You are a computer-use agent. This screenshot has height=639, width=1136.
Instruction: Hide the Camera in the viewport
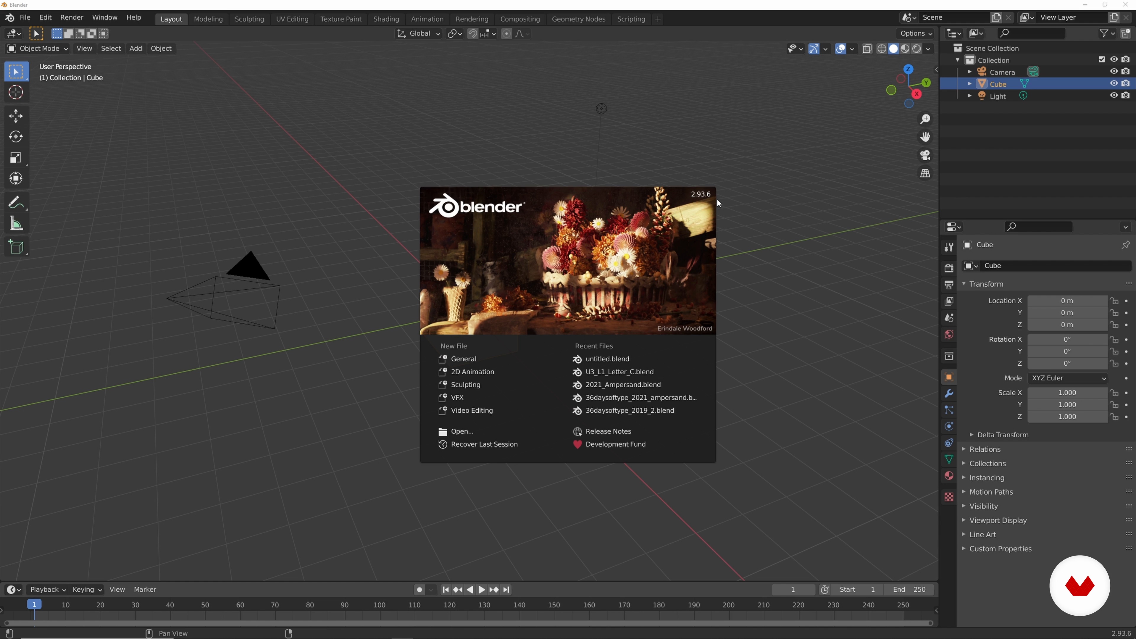[x=1114, y=72]
